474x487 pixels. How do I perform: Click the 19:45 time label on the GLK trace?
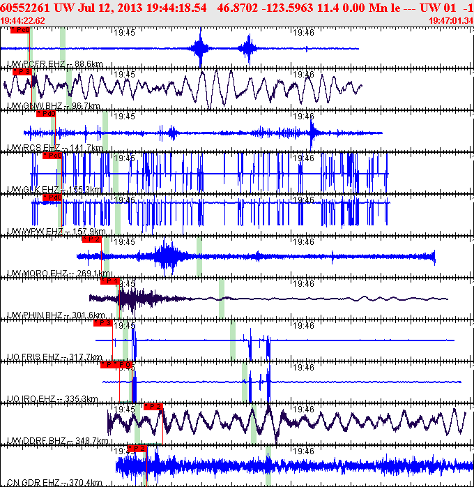[124, 158]
